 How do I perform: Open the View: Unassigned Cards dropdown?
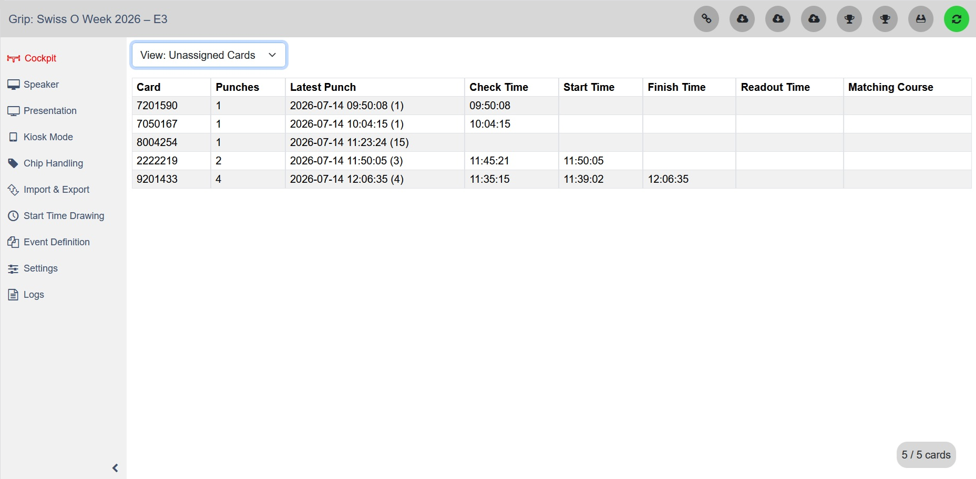209,55
